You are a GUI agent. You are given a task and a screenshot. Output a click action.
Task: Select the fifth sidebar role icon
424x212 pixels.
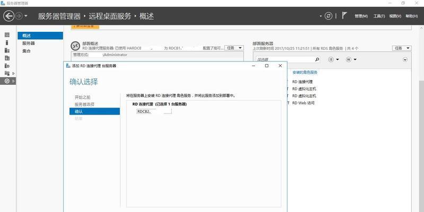point(7,65)
